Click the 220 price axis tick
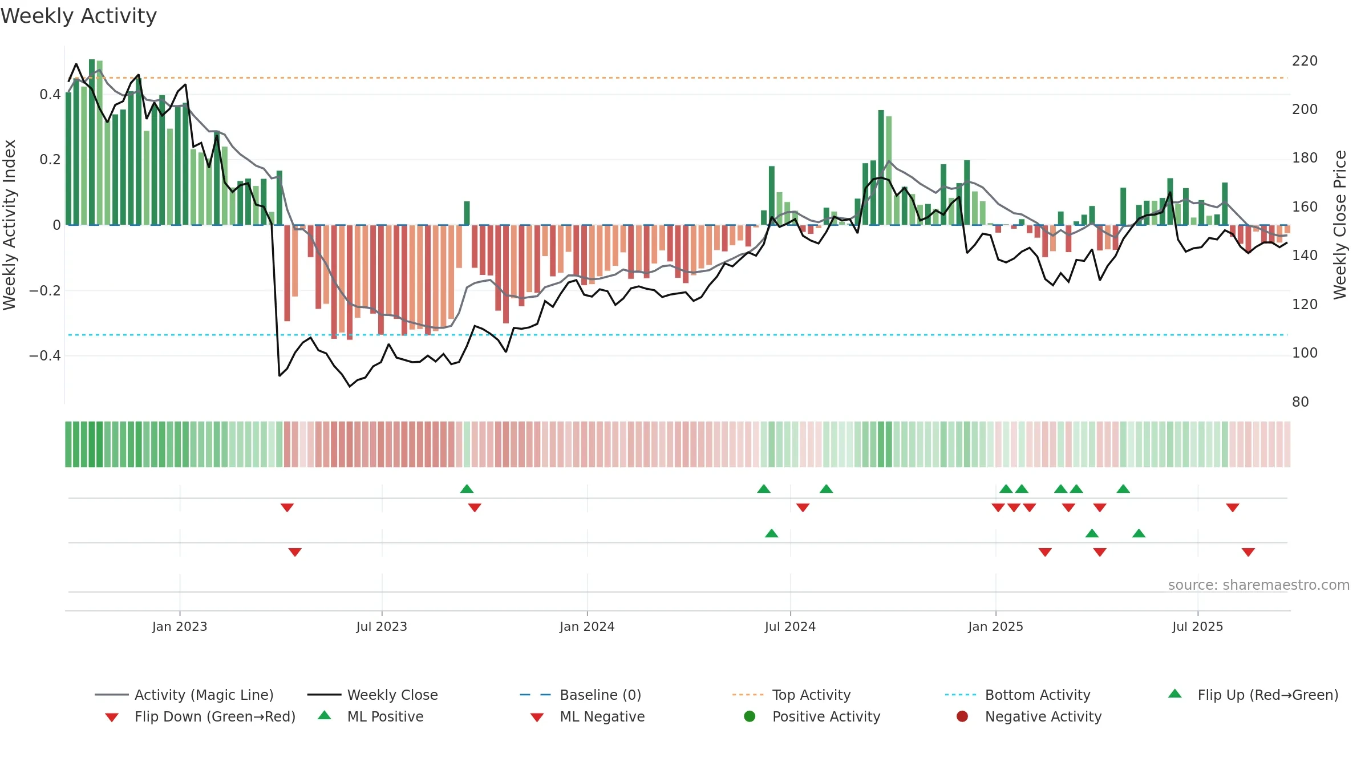 pyautogui.click(x=1305, y=61)
